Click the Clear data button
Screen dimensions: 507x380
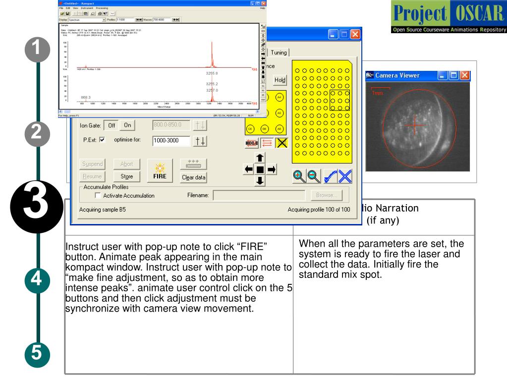click(x=193, y=177)
